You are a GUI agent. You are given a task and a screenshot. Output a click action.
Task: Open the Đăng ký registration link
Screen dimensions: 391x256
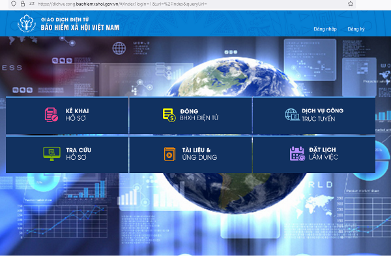[356, 29]
